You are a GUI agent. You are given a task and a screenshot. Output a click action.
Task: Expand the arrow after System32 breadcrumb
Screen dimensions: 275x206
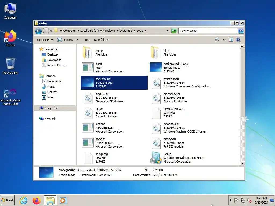tap(134, 31)
